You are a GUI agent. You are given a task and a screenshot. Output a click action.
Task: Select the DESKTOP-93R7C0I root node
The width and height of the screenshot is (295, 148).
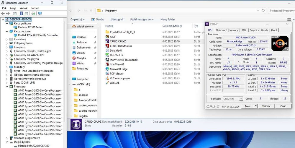21,19
